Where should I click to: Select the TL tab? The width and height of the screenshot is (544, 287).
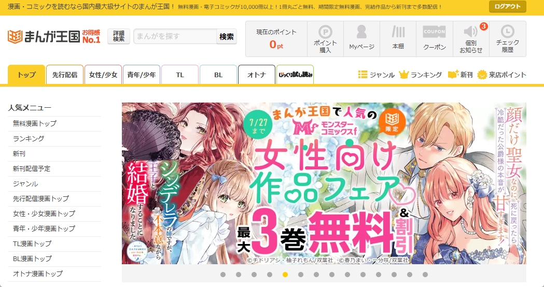click(180, 75)
